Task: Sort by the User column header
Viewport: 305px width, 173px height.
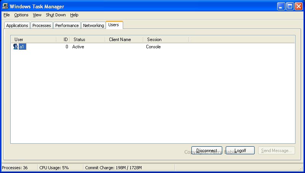Action: coord(34,40)
